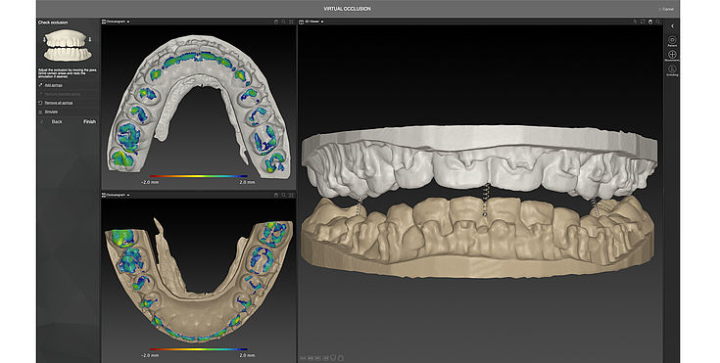The width and height of the screenshot is (720, 363).
Task: Click the Add springs link
Action: coord(53,85)
